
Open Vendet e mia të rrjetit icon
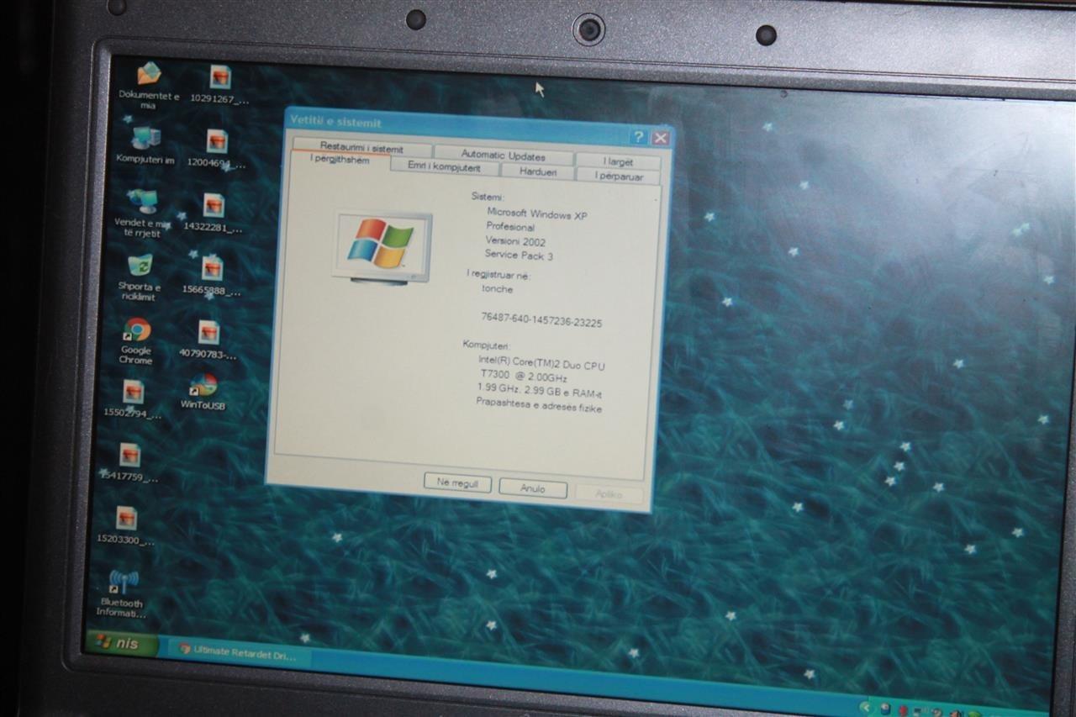(142, 212)
